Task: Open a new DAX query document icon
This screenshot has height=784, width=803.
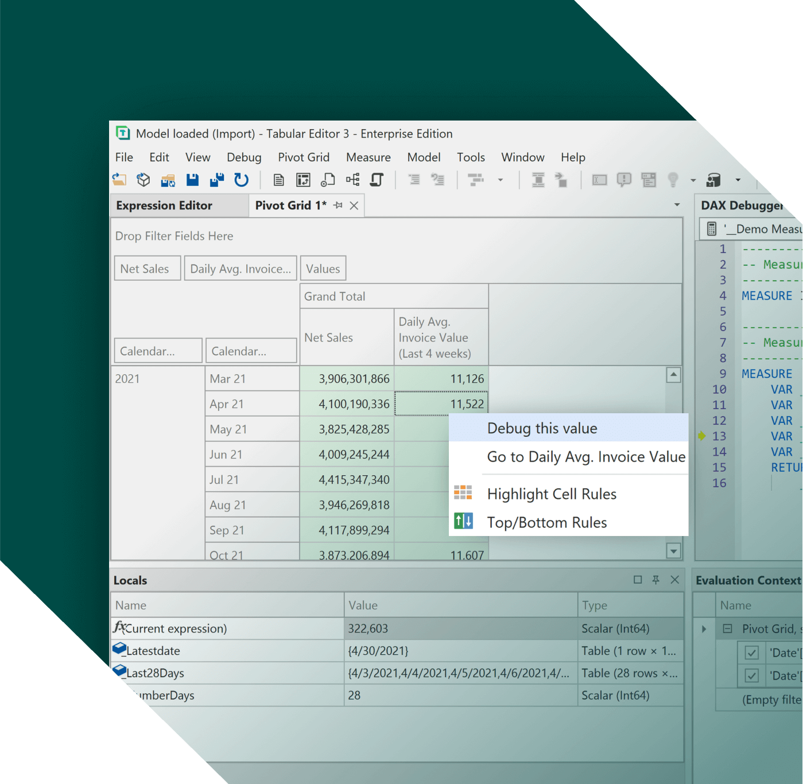Action: (x=279, y=180)
